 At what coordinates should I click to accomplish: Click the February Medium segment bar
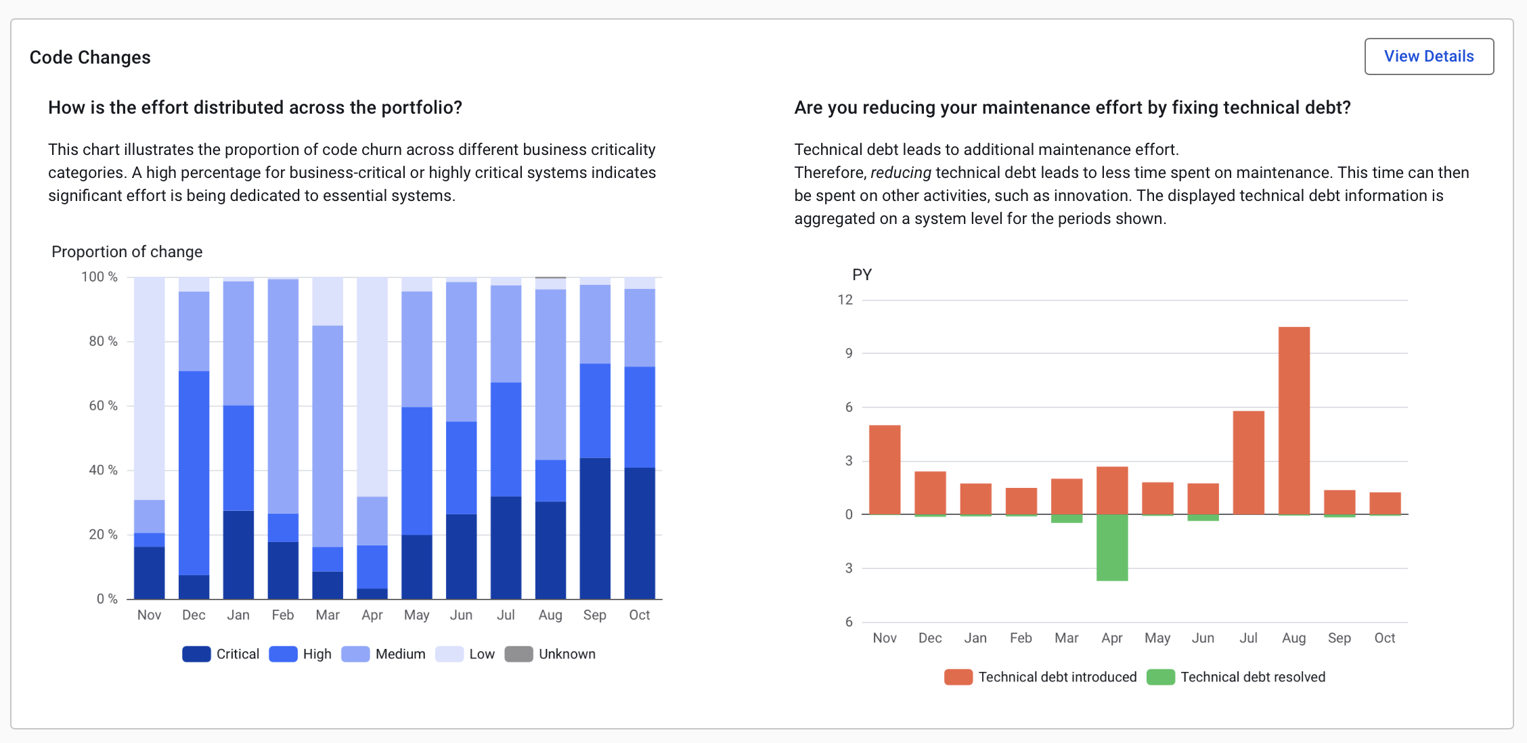[283, 397]
